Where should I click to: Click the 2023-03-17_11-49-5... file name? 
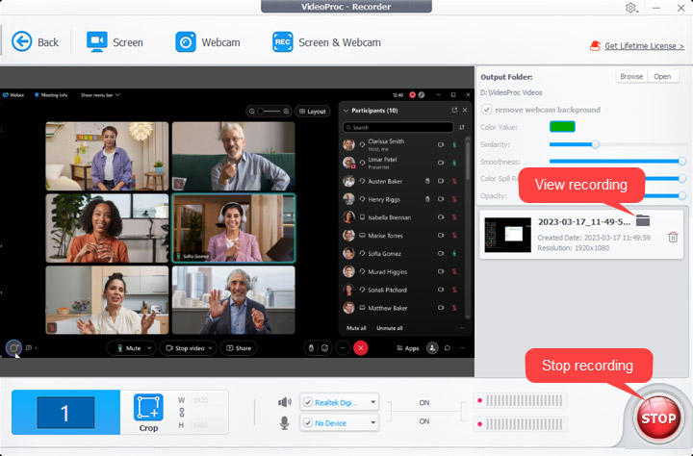(584, 222)
